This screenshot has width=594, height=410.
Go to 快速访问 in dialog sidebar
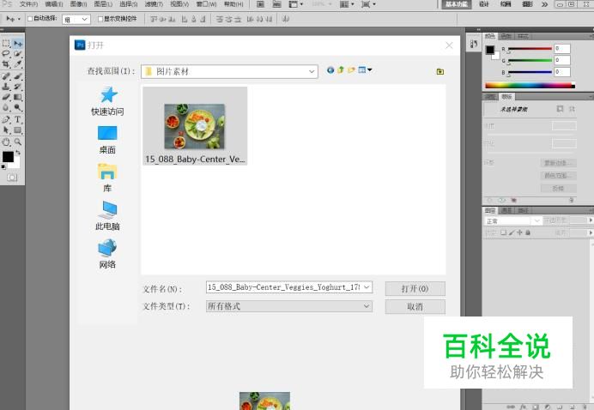[x=107, y=101]
